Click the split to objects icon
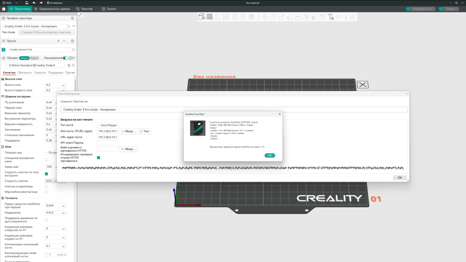Screen dimensions: 466x262 tap(235, 17)
